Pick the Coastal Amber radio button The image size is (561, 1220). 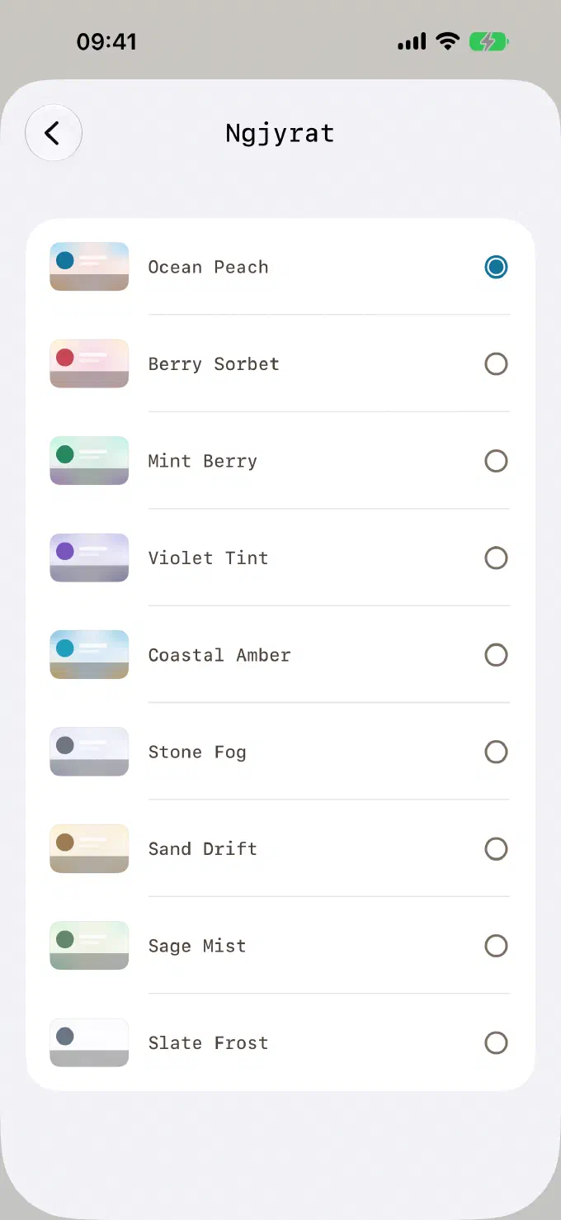[496, 655]
